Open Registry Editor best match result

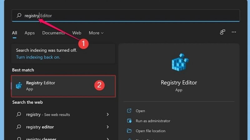[63, 86]
